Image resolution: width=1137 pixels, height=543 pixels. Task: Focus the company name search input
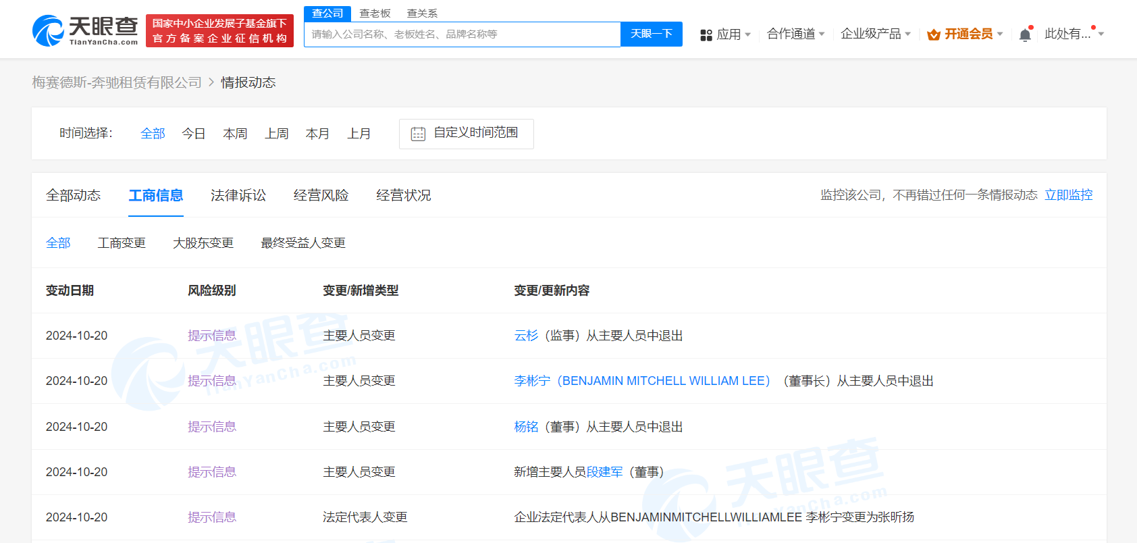(x=462, y=34)
